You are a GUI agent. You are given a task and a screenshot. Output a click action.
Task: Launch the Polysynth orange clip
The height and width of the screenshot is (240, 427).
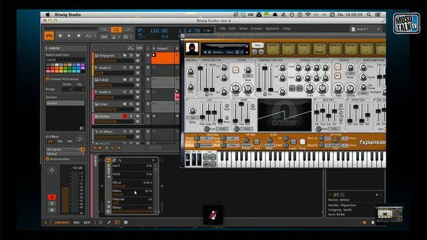[x=154, y=55]
